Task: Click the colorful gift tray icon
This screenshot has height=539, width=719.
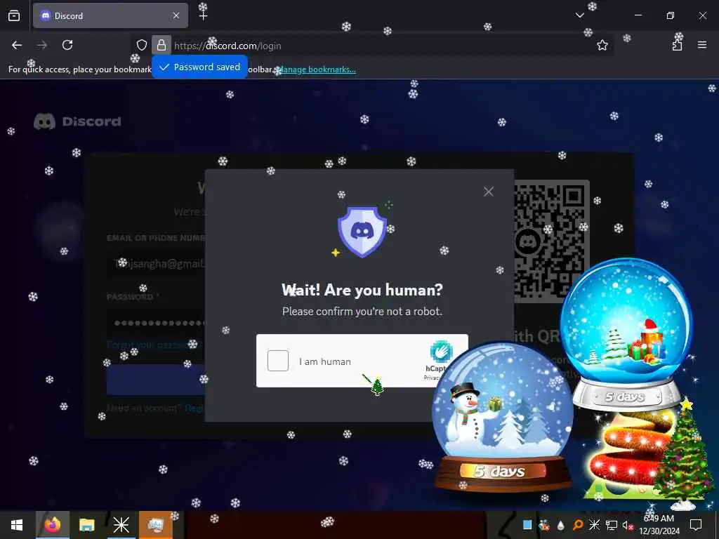Action: coord(544,525)
